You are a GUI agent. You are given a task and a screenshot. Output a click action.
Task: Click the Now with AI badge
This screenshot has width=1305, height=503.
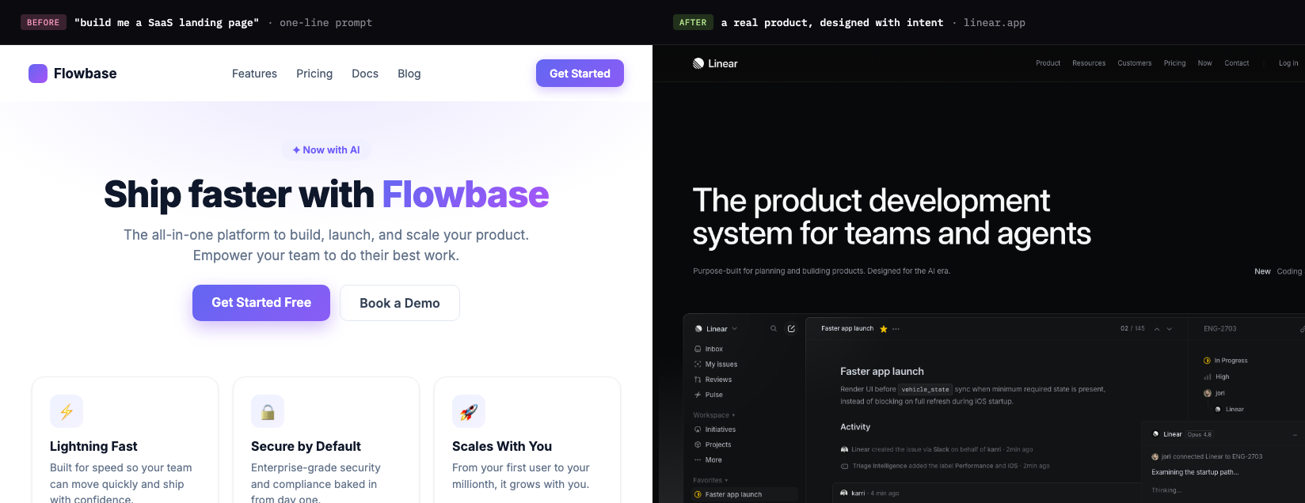326,150
